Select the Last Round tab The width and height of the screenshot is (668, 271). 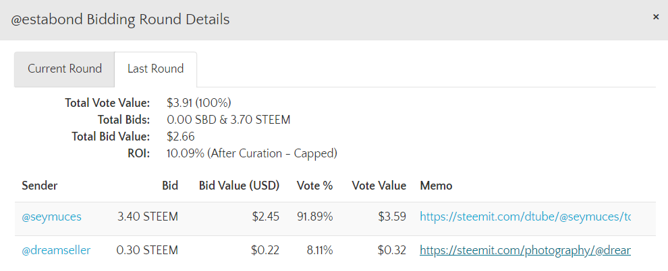pyautogui.click(x=155, y=69)
